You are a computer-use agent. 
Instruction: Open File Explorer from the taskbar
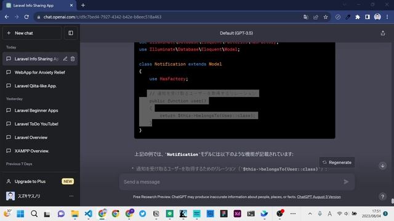[74, 214]
